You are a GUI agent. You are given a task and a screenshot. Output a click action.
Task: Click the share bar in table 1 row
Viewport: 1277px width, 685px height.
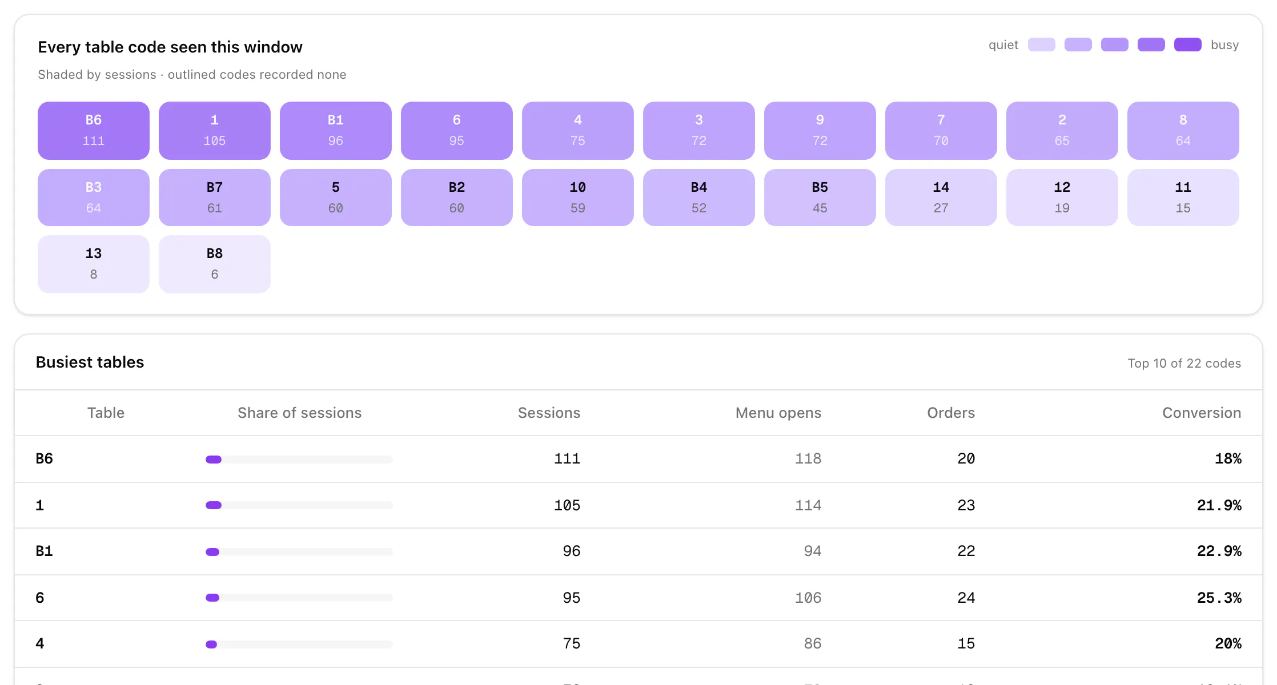point(299,505)
